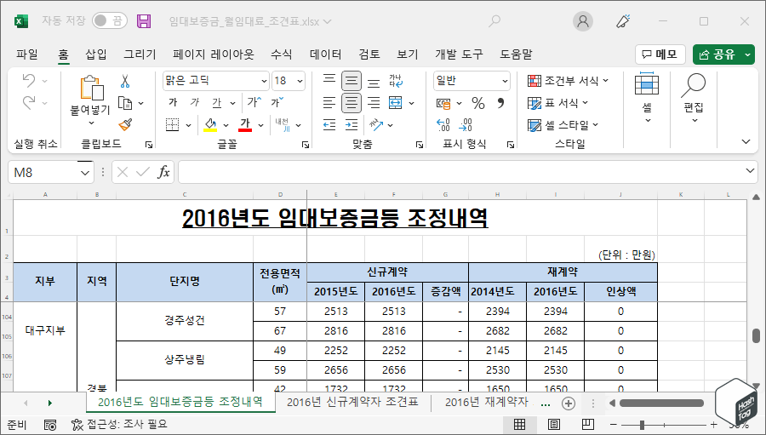
Task: Switch to the Review tab
Action: point(369,54)
